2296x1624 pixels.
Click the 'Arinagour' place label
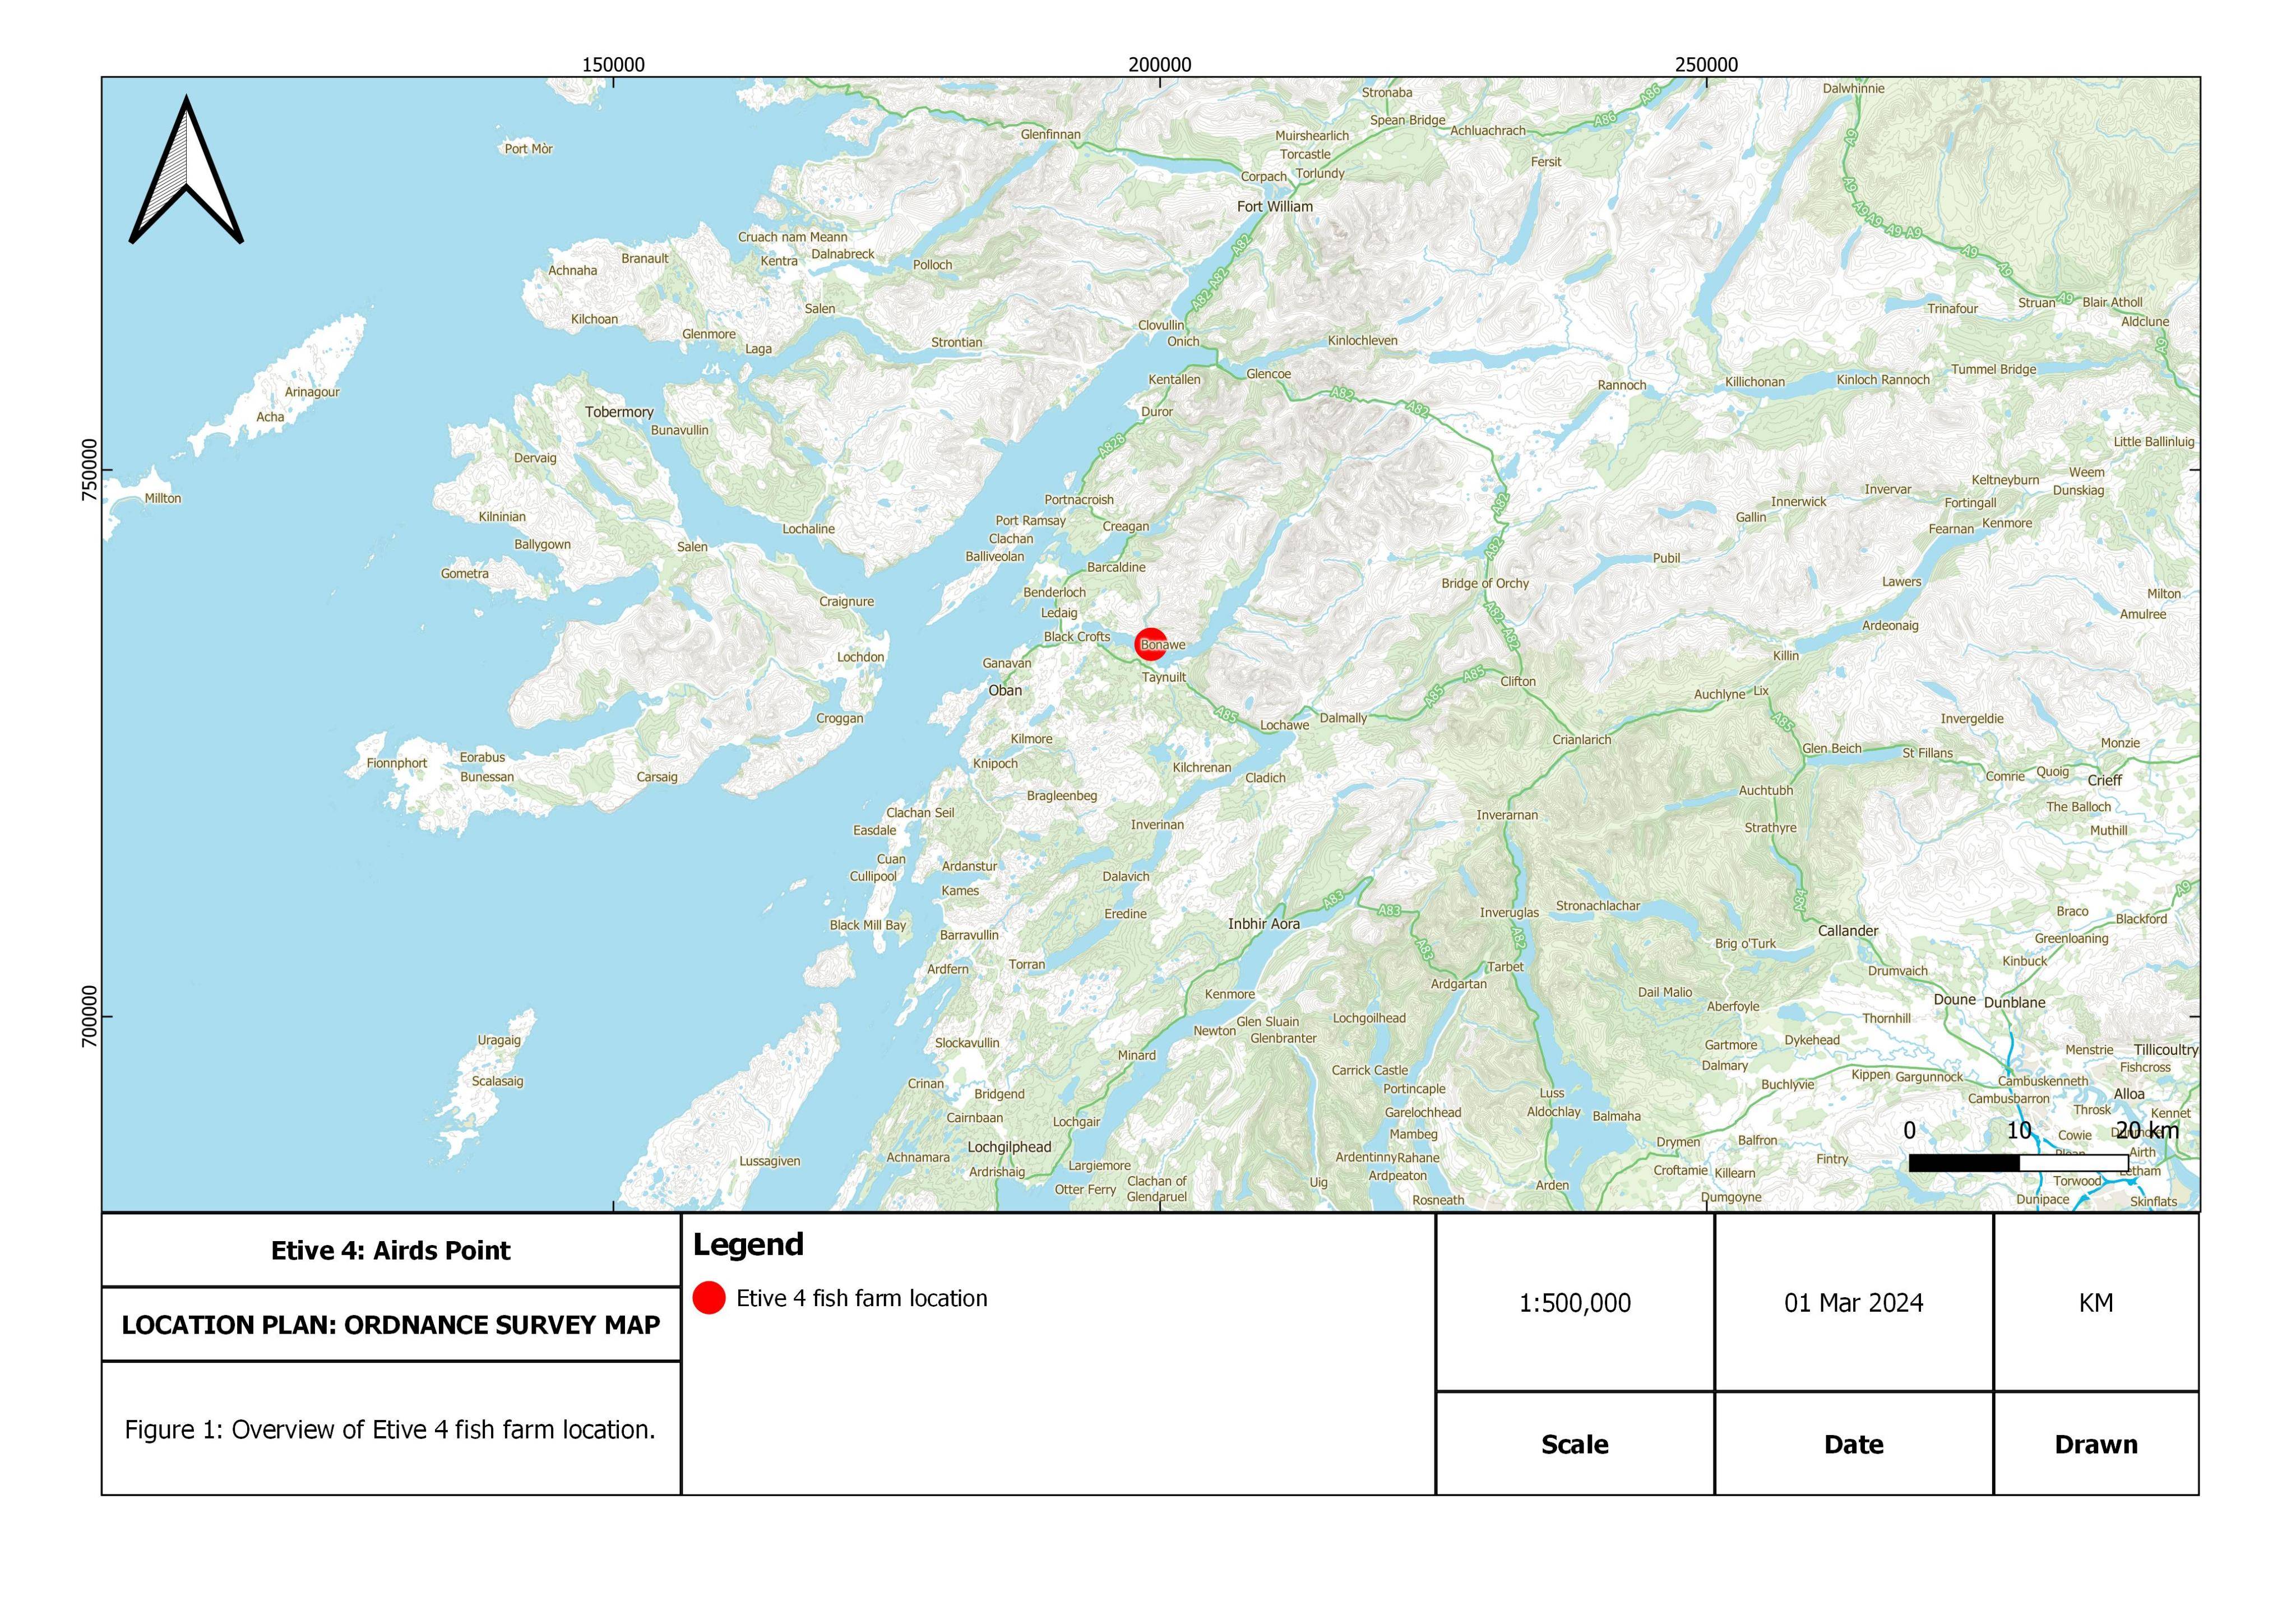[x=312, y=392]
